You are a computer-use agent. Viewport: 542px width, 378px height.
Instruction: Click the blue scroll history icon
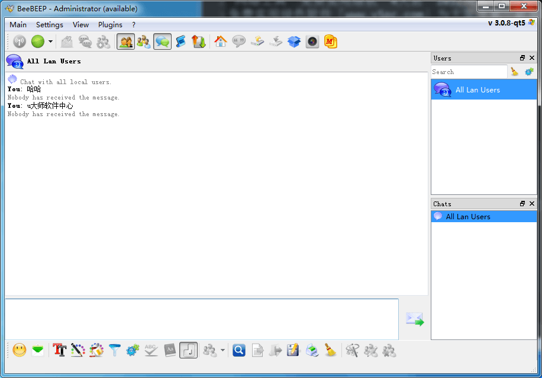pyautogui.click(x=180, y=42)
